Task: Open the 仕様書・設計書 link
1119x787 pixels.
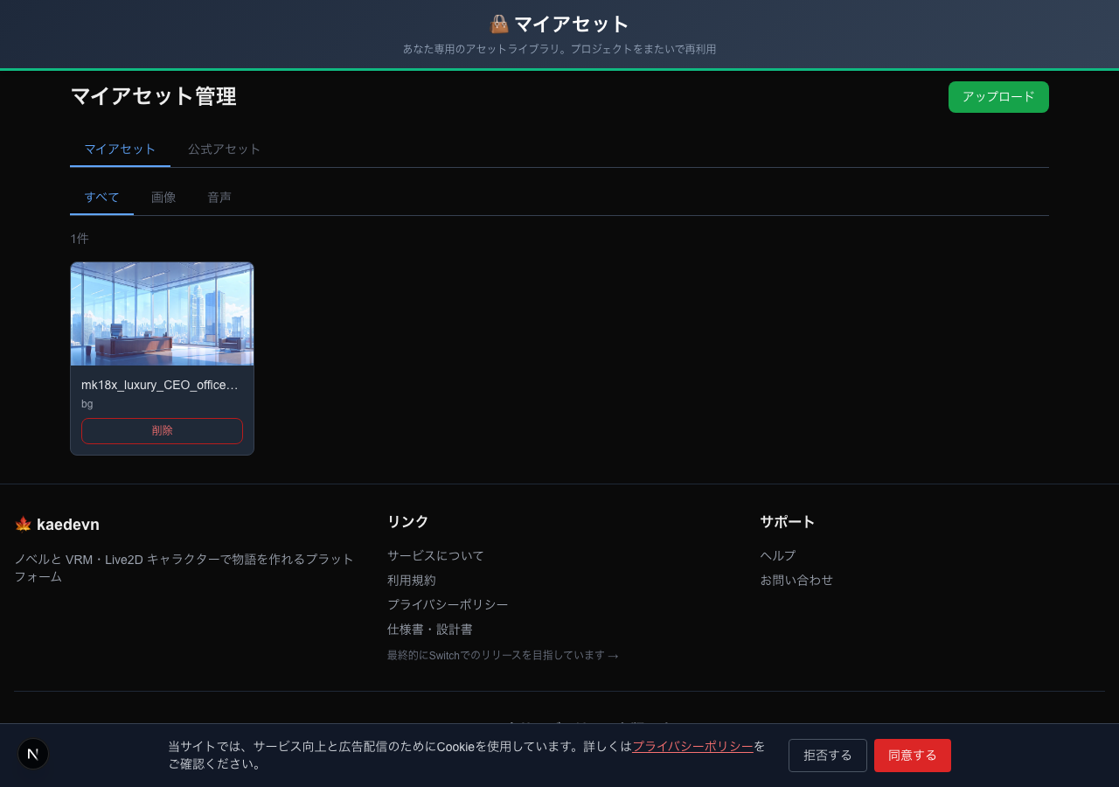Action: [430, 629]
